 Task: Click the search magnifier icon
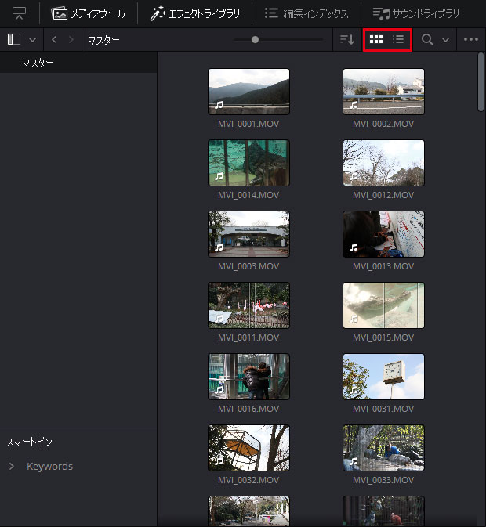coord(427,39)
